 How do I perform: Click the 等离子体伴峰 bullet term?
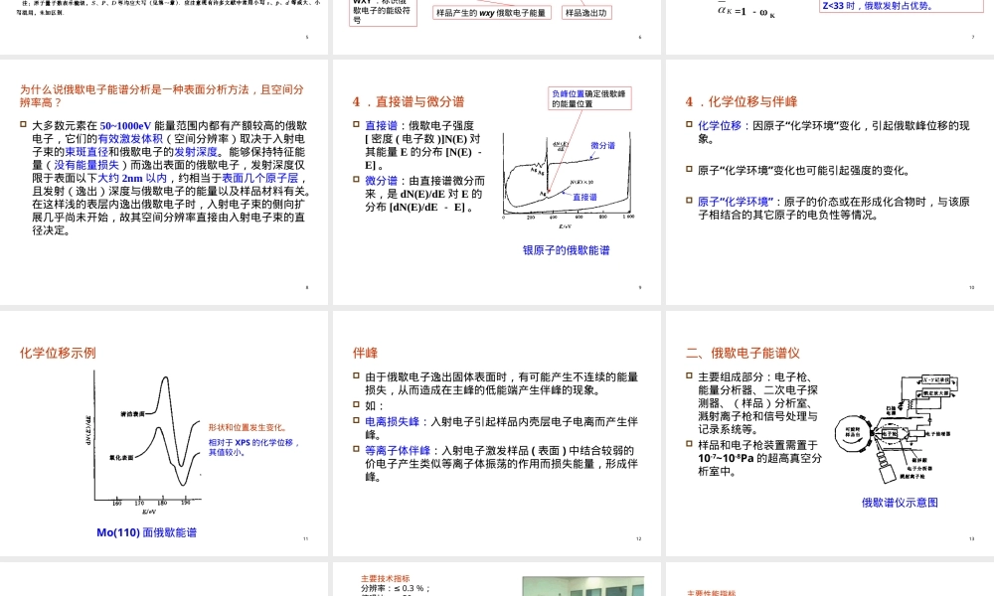tap(398, 451)
